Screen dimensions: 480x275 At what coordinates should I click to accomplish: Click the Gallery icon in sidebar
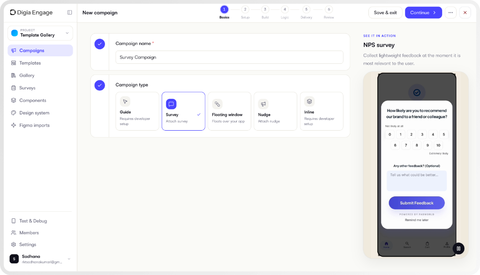pyautogui.click(x=14, y=75)
